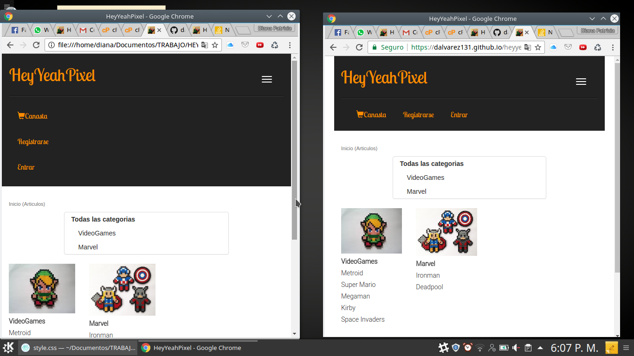Expand hidden system tray icons arrow
Screen dimensions: 634x356
tap(540, 348)
